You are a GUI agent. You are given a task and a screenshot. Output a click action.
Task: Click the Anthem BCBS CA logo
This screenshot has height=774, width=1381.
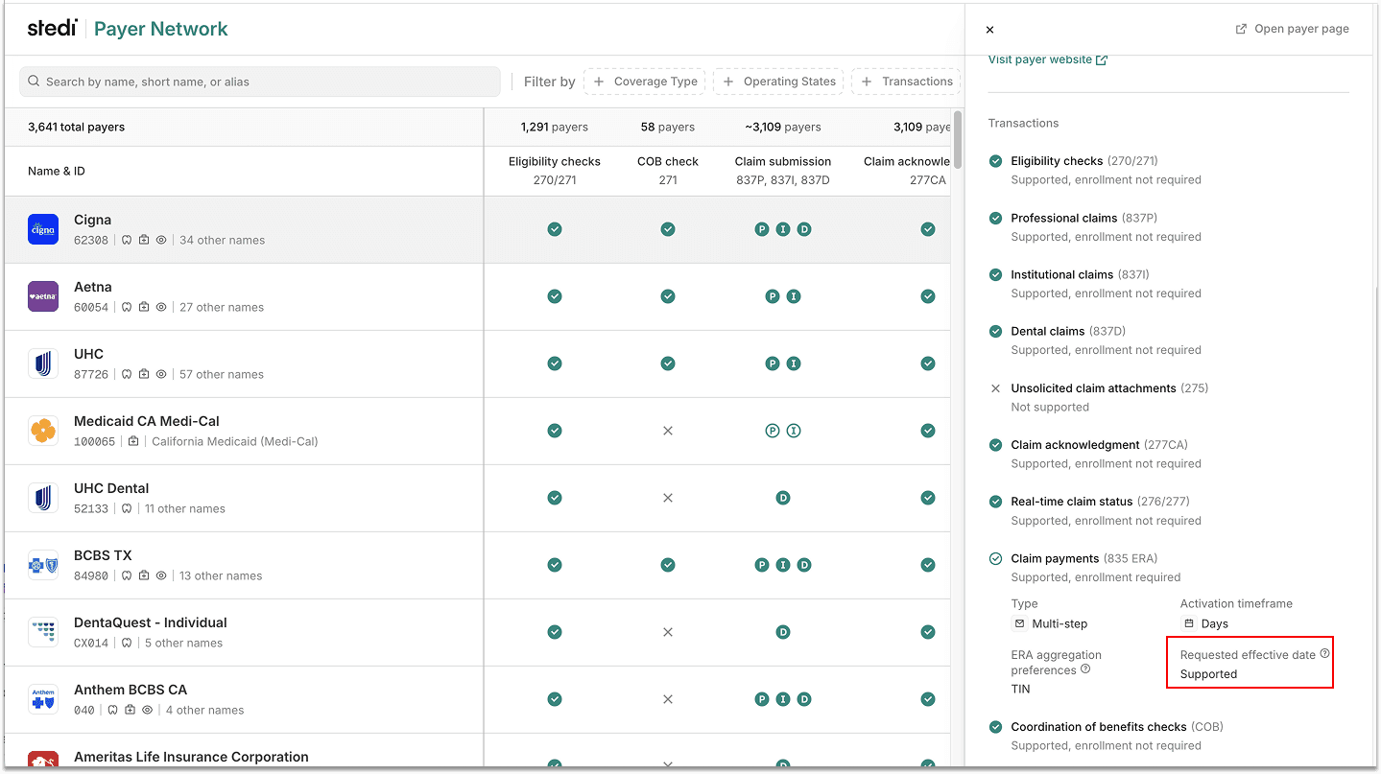pos(43,699)
